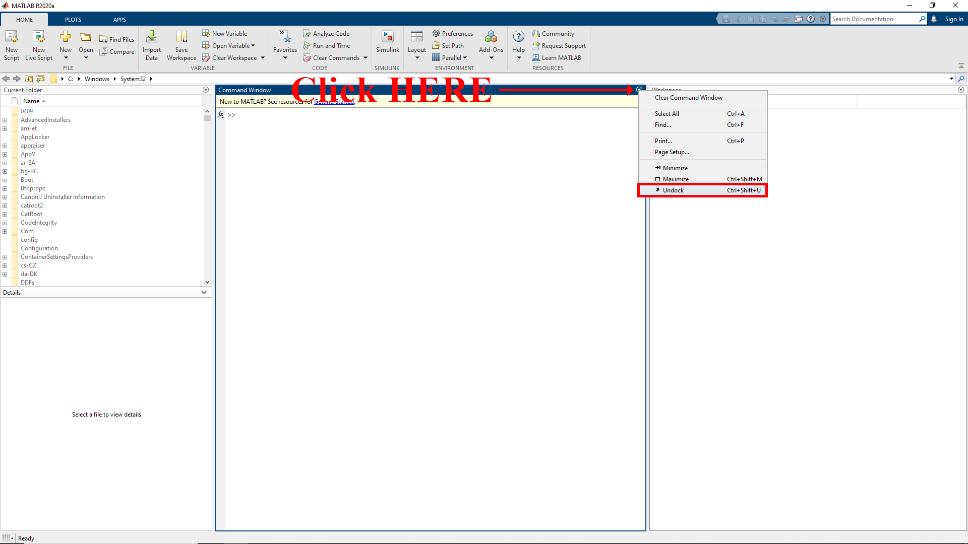Click Save Workspace
968x544 pixels.
tap(181, 45)
